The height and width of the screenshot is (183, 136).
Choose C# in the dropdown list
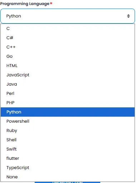tap(68, 38)
